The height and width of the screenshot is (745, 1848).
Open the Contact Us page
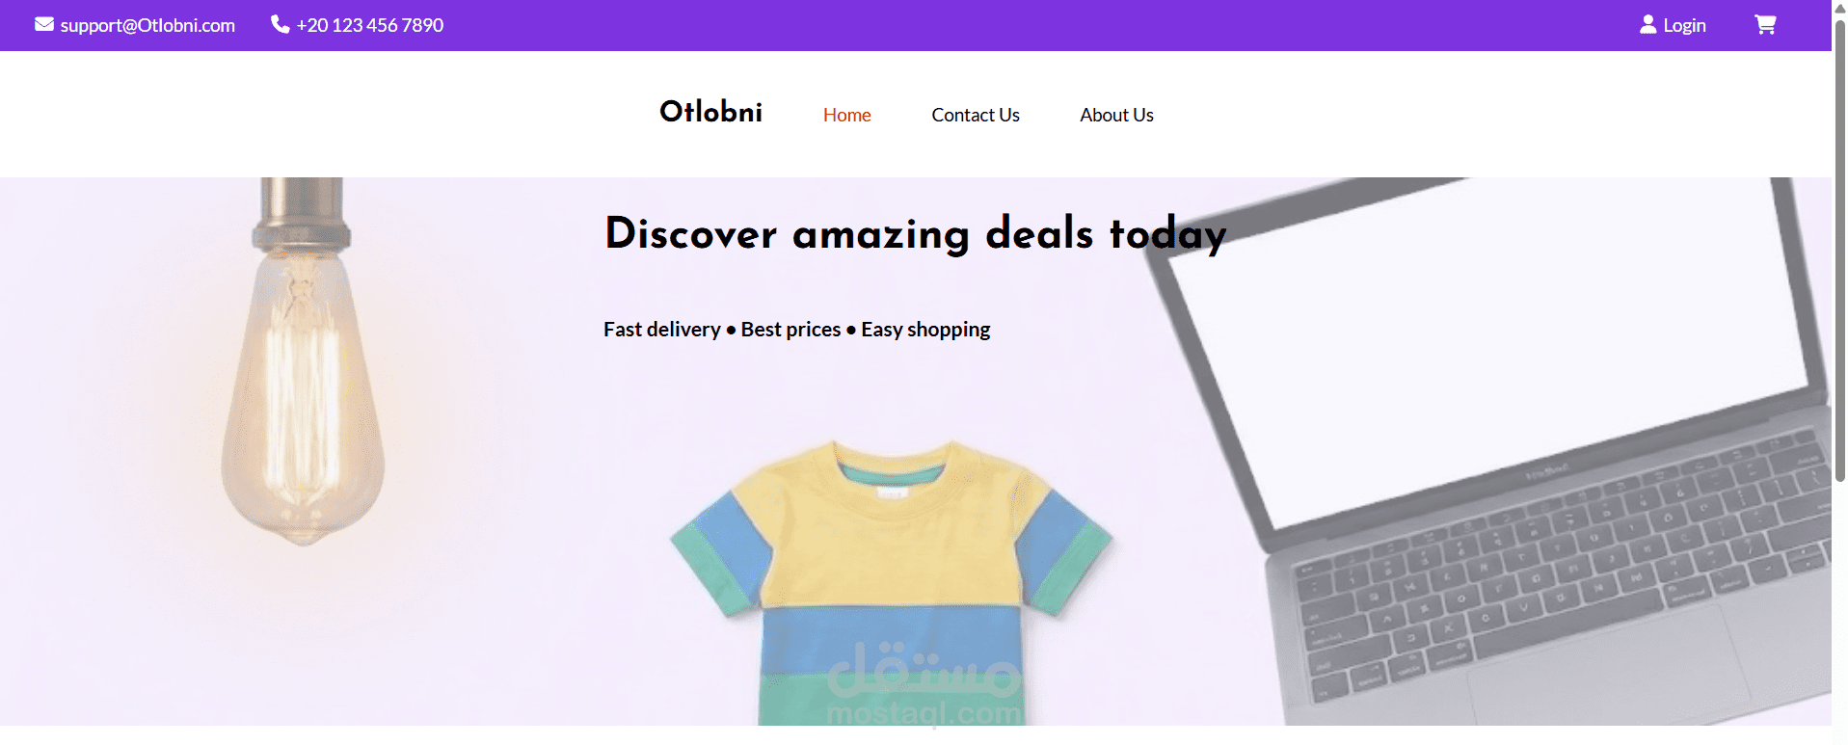coord(975,115)
